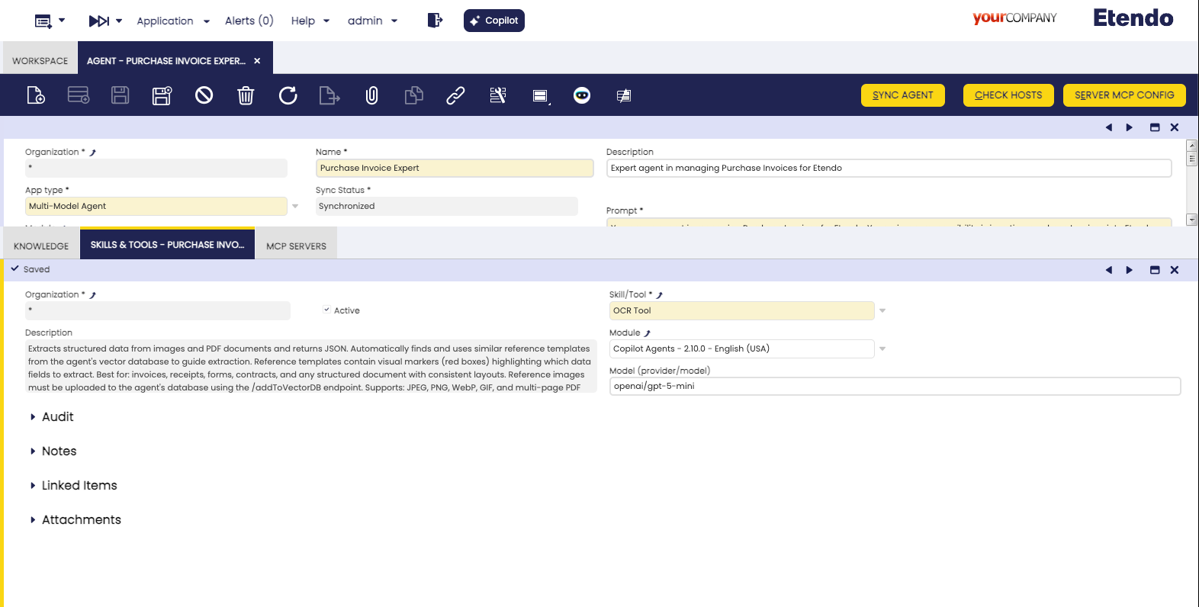The image size is (1199, 607).
Task: Open the Quick Launch fast-forward icon
Action: (x=99, y=21)
